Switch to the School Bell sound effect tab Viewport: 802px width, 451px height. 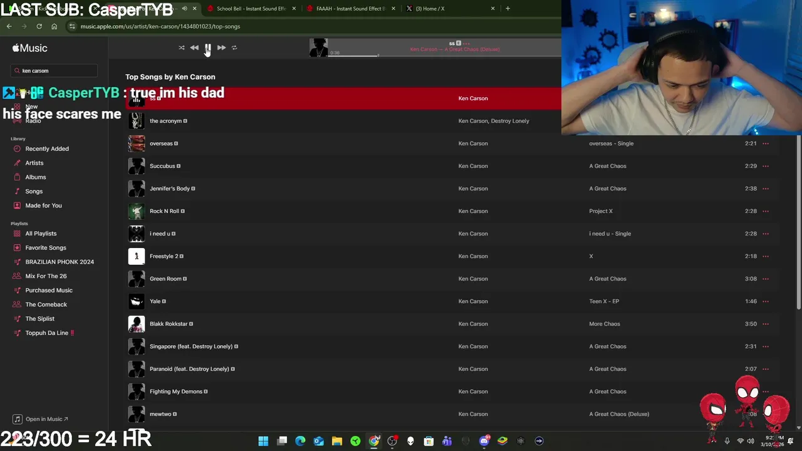(251, 9)
